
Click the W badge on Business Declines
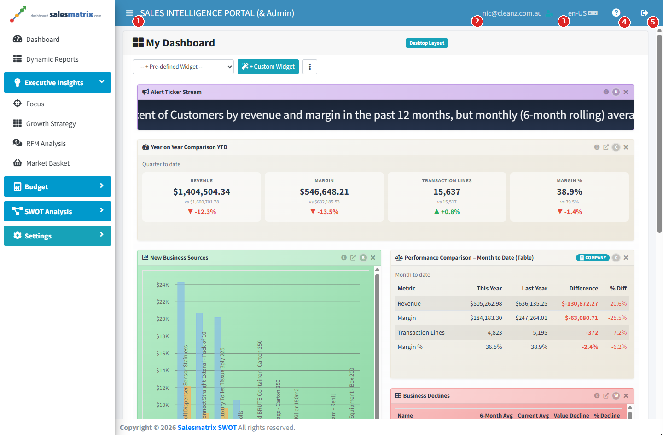coord(616,396)
